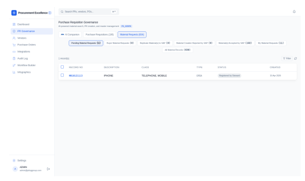Screen dimensions: 305x181
Task: Click the IPHONE description cell
Action: pos(108,76)
